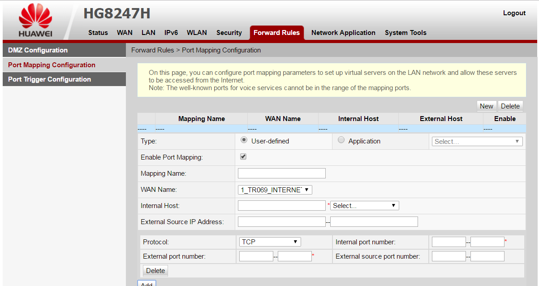Open the LAN tab
539x286 pixels.
point(148,33)
